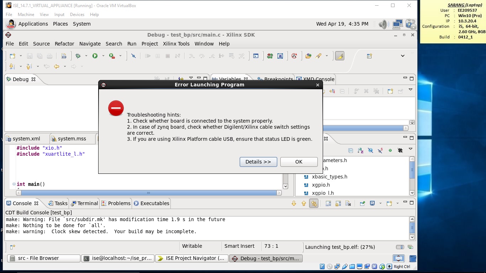
Task: Toggle alphabetical sort in the Outline panel
Action: [x=360, y=150]
